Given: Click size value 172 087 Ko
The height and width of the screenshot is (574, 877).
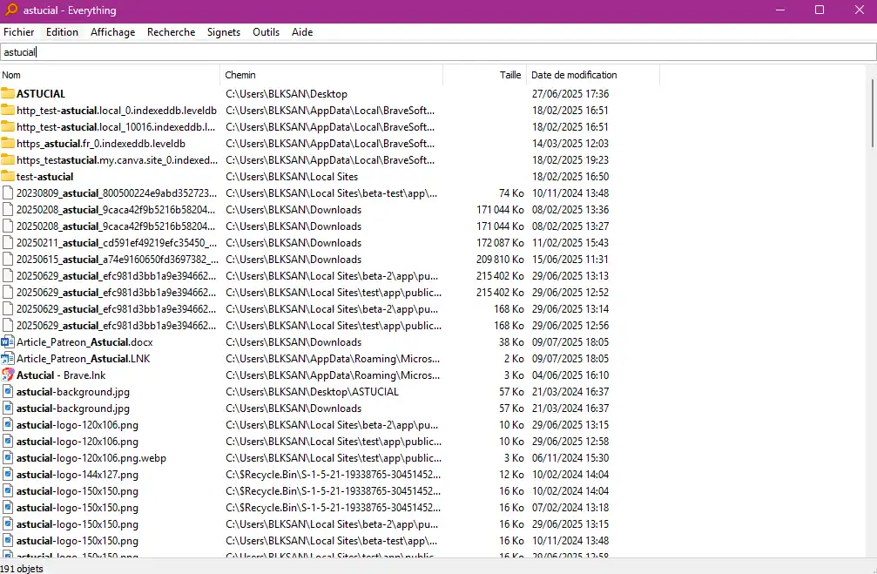Looking at the screenshot, I should (500, 243).
